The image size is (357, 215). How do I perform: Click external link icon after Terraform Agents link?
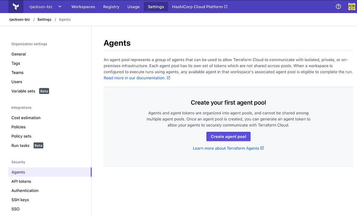click(262, 148)
